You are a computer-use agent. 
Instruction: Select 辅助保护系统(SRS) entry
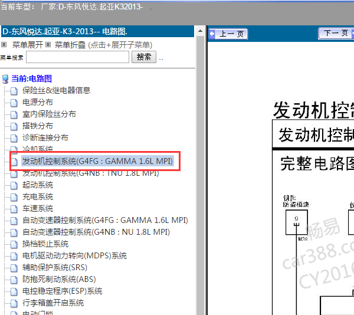click(x=55, y=267)
